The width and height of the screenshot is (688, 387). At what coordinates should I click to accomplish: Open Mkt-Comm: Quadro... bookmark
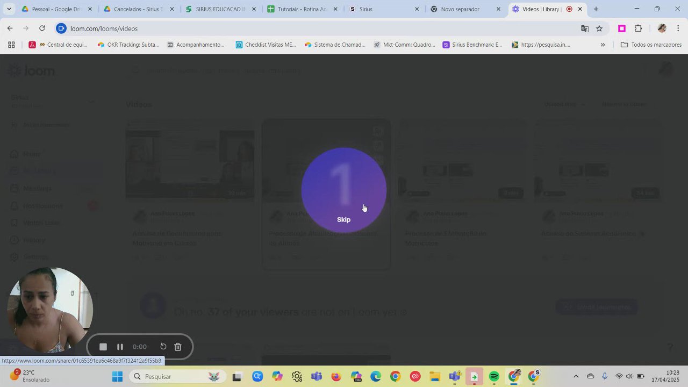(x=404, y=45)
